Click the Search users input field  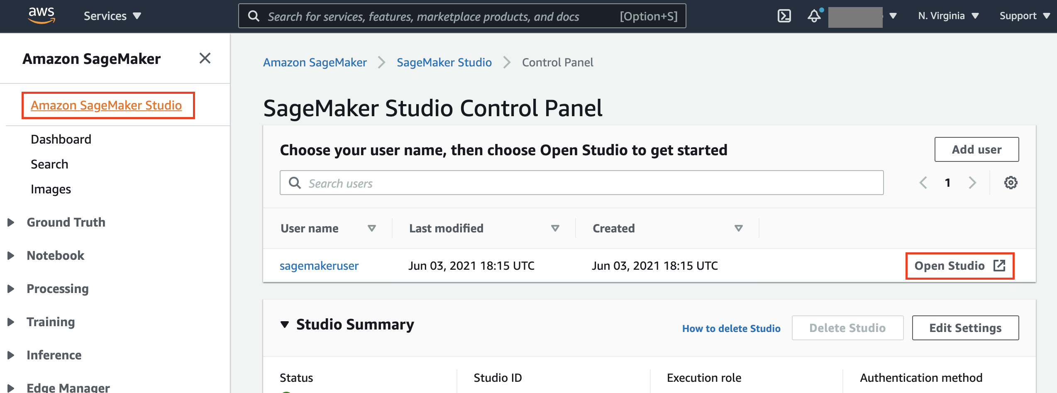tap(581, 183)
